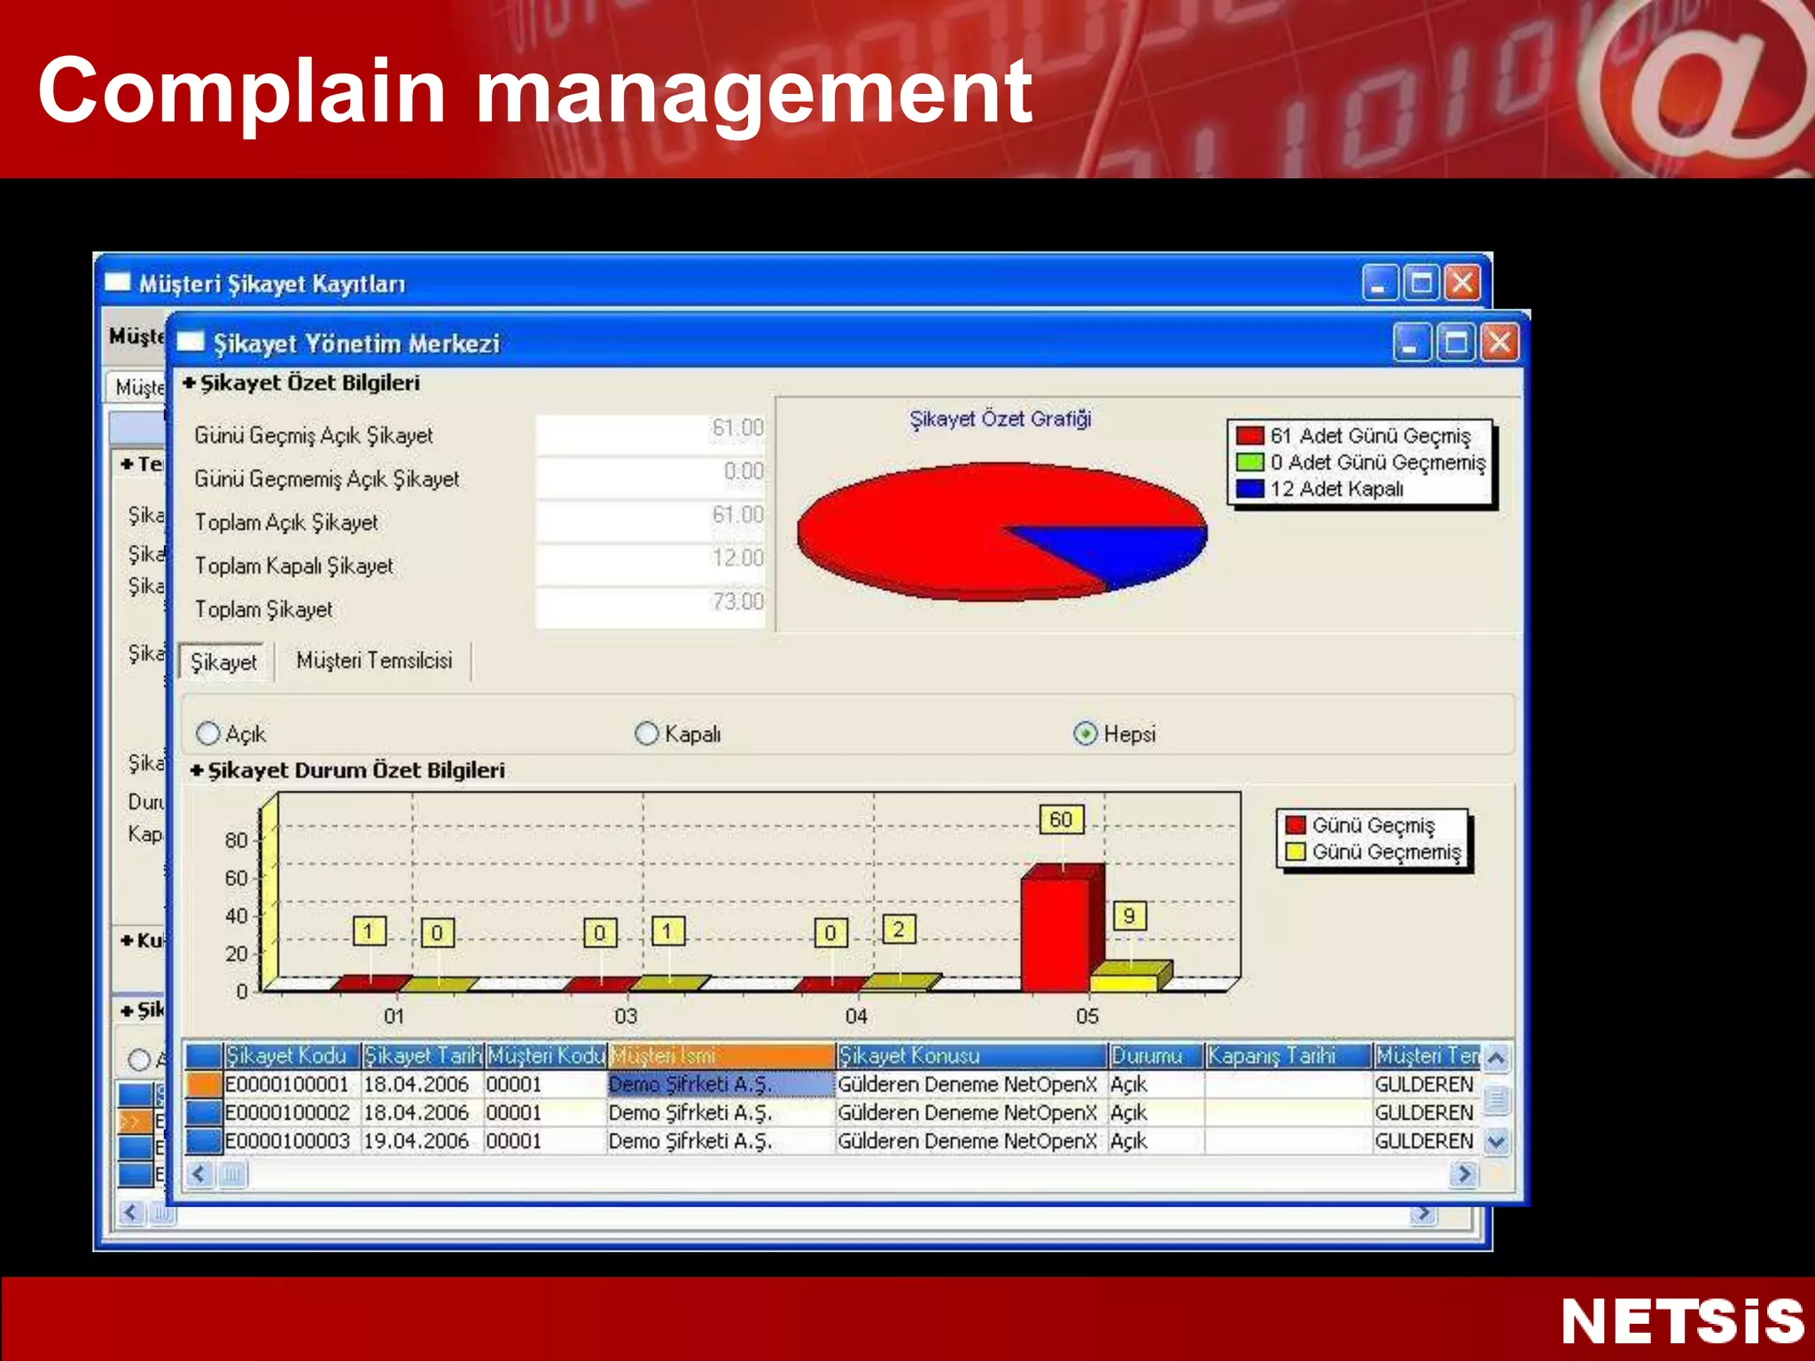
Task: Click Toplam Şikayet value field
Action: click(651, 608)
